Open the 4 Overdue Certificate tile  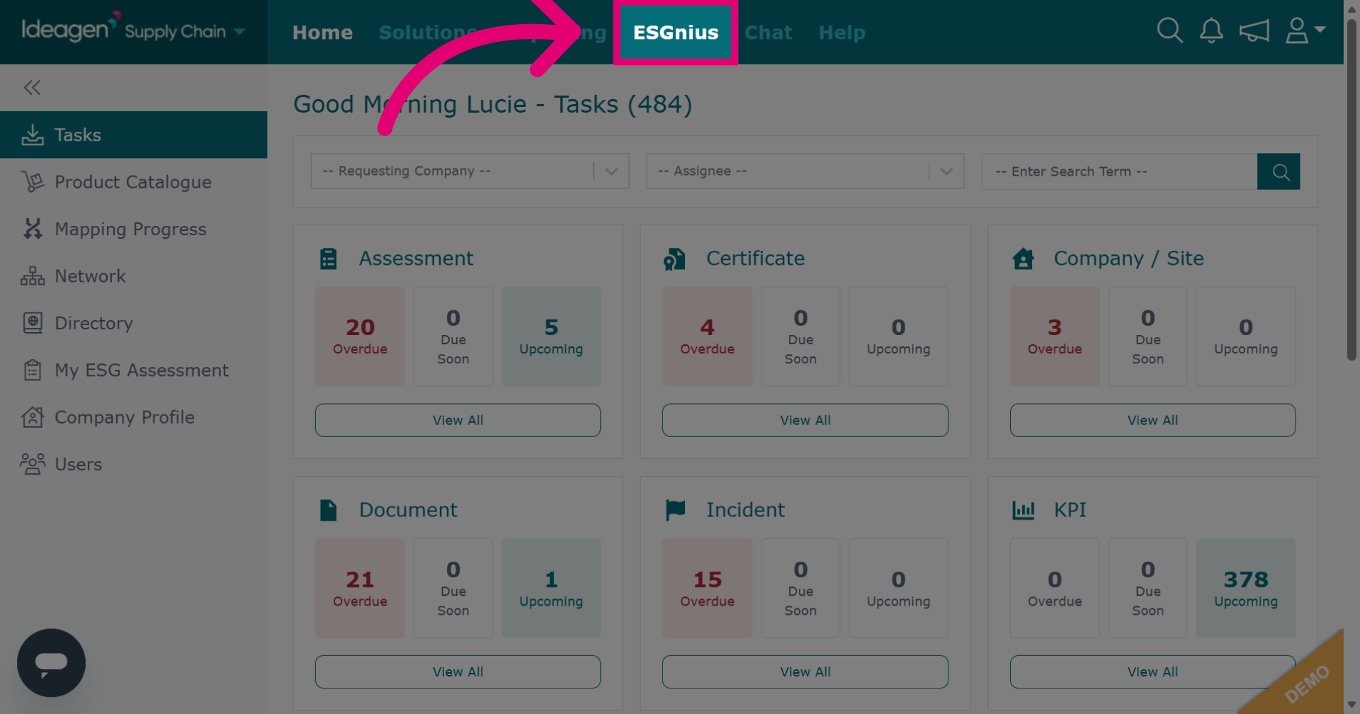707,336
